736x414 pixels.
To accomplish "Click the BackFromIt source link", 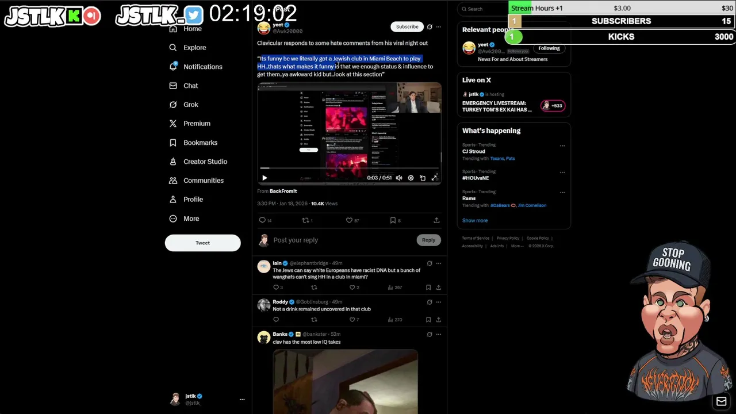I will [283, 191].
